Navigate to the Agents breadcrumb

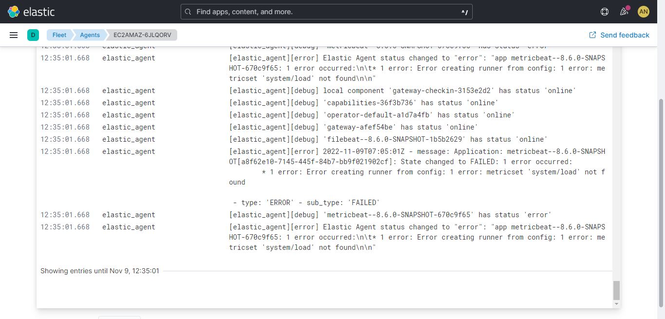(x=90, y=35)
